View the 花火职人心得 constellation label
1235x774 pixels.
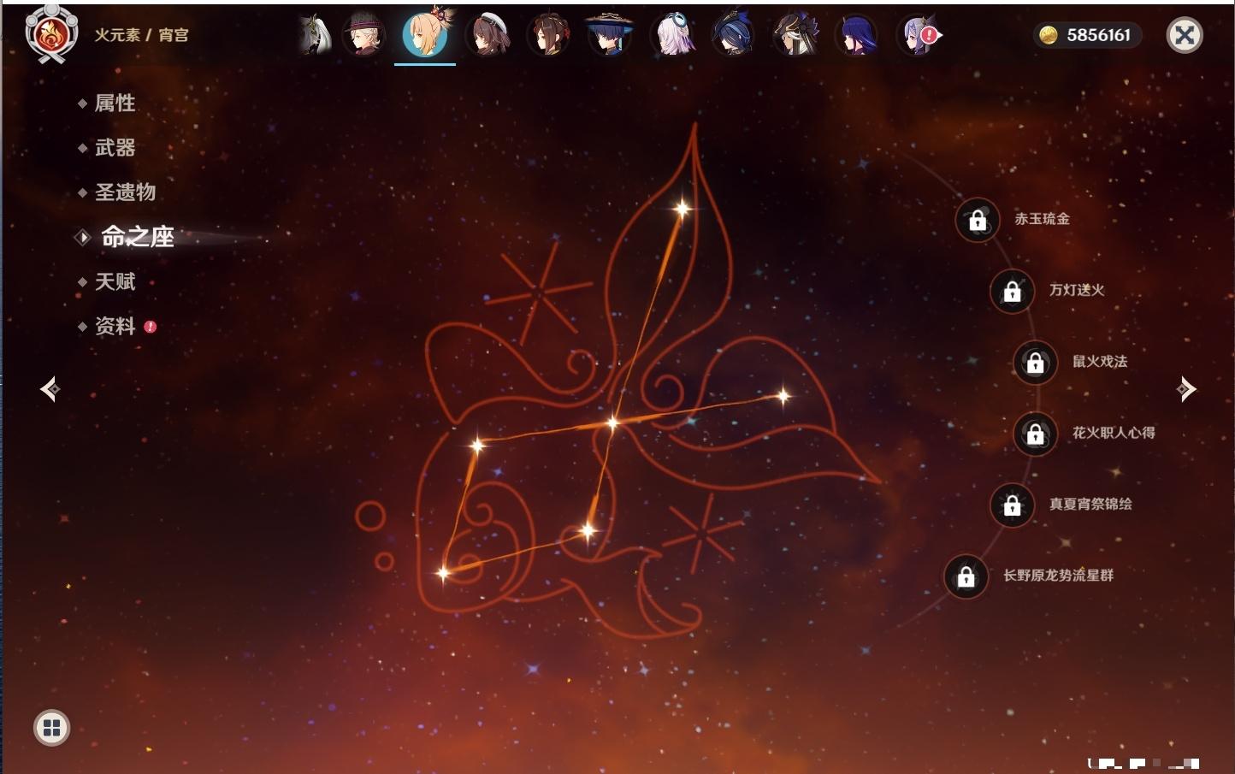click(x=1113, y=433)
